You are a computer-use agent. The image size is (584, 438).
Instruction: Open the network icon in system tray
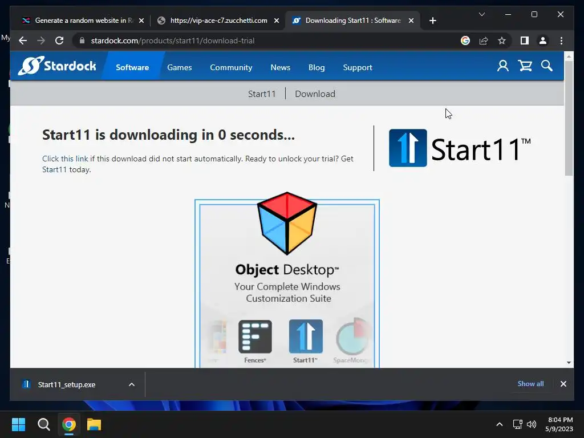coord(517,424)
